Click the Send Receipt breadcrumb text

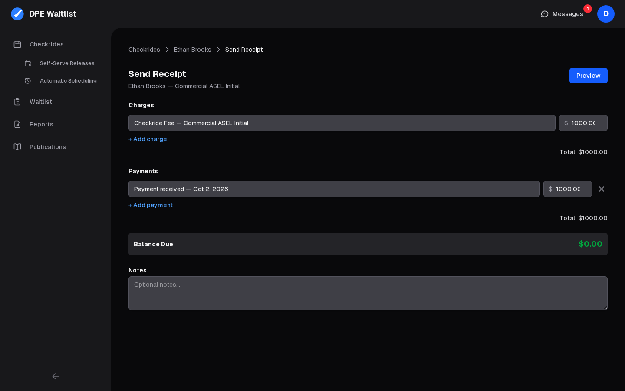244,50
